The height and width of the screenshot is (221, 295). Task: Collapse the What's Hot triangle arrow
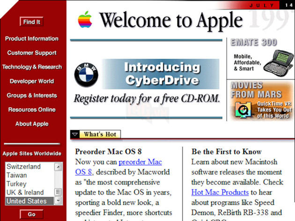[75, 135]
